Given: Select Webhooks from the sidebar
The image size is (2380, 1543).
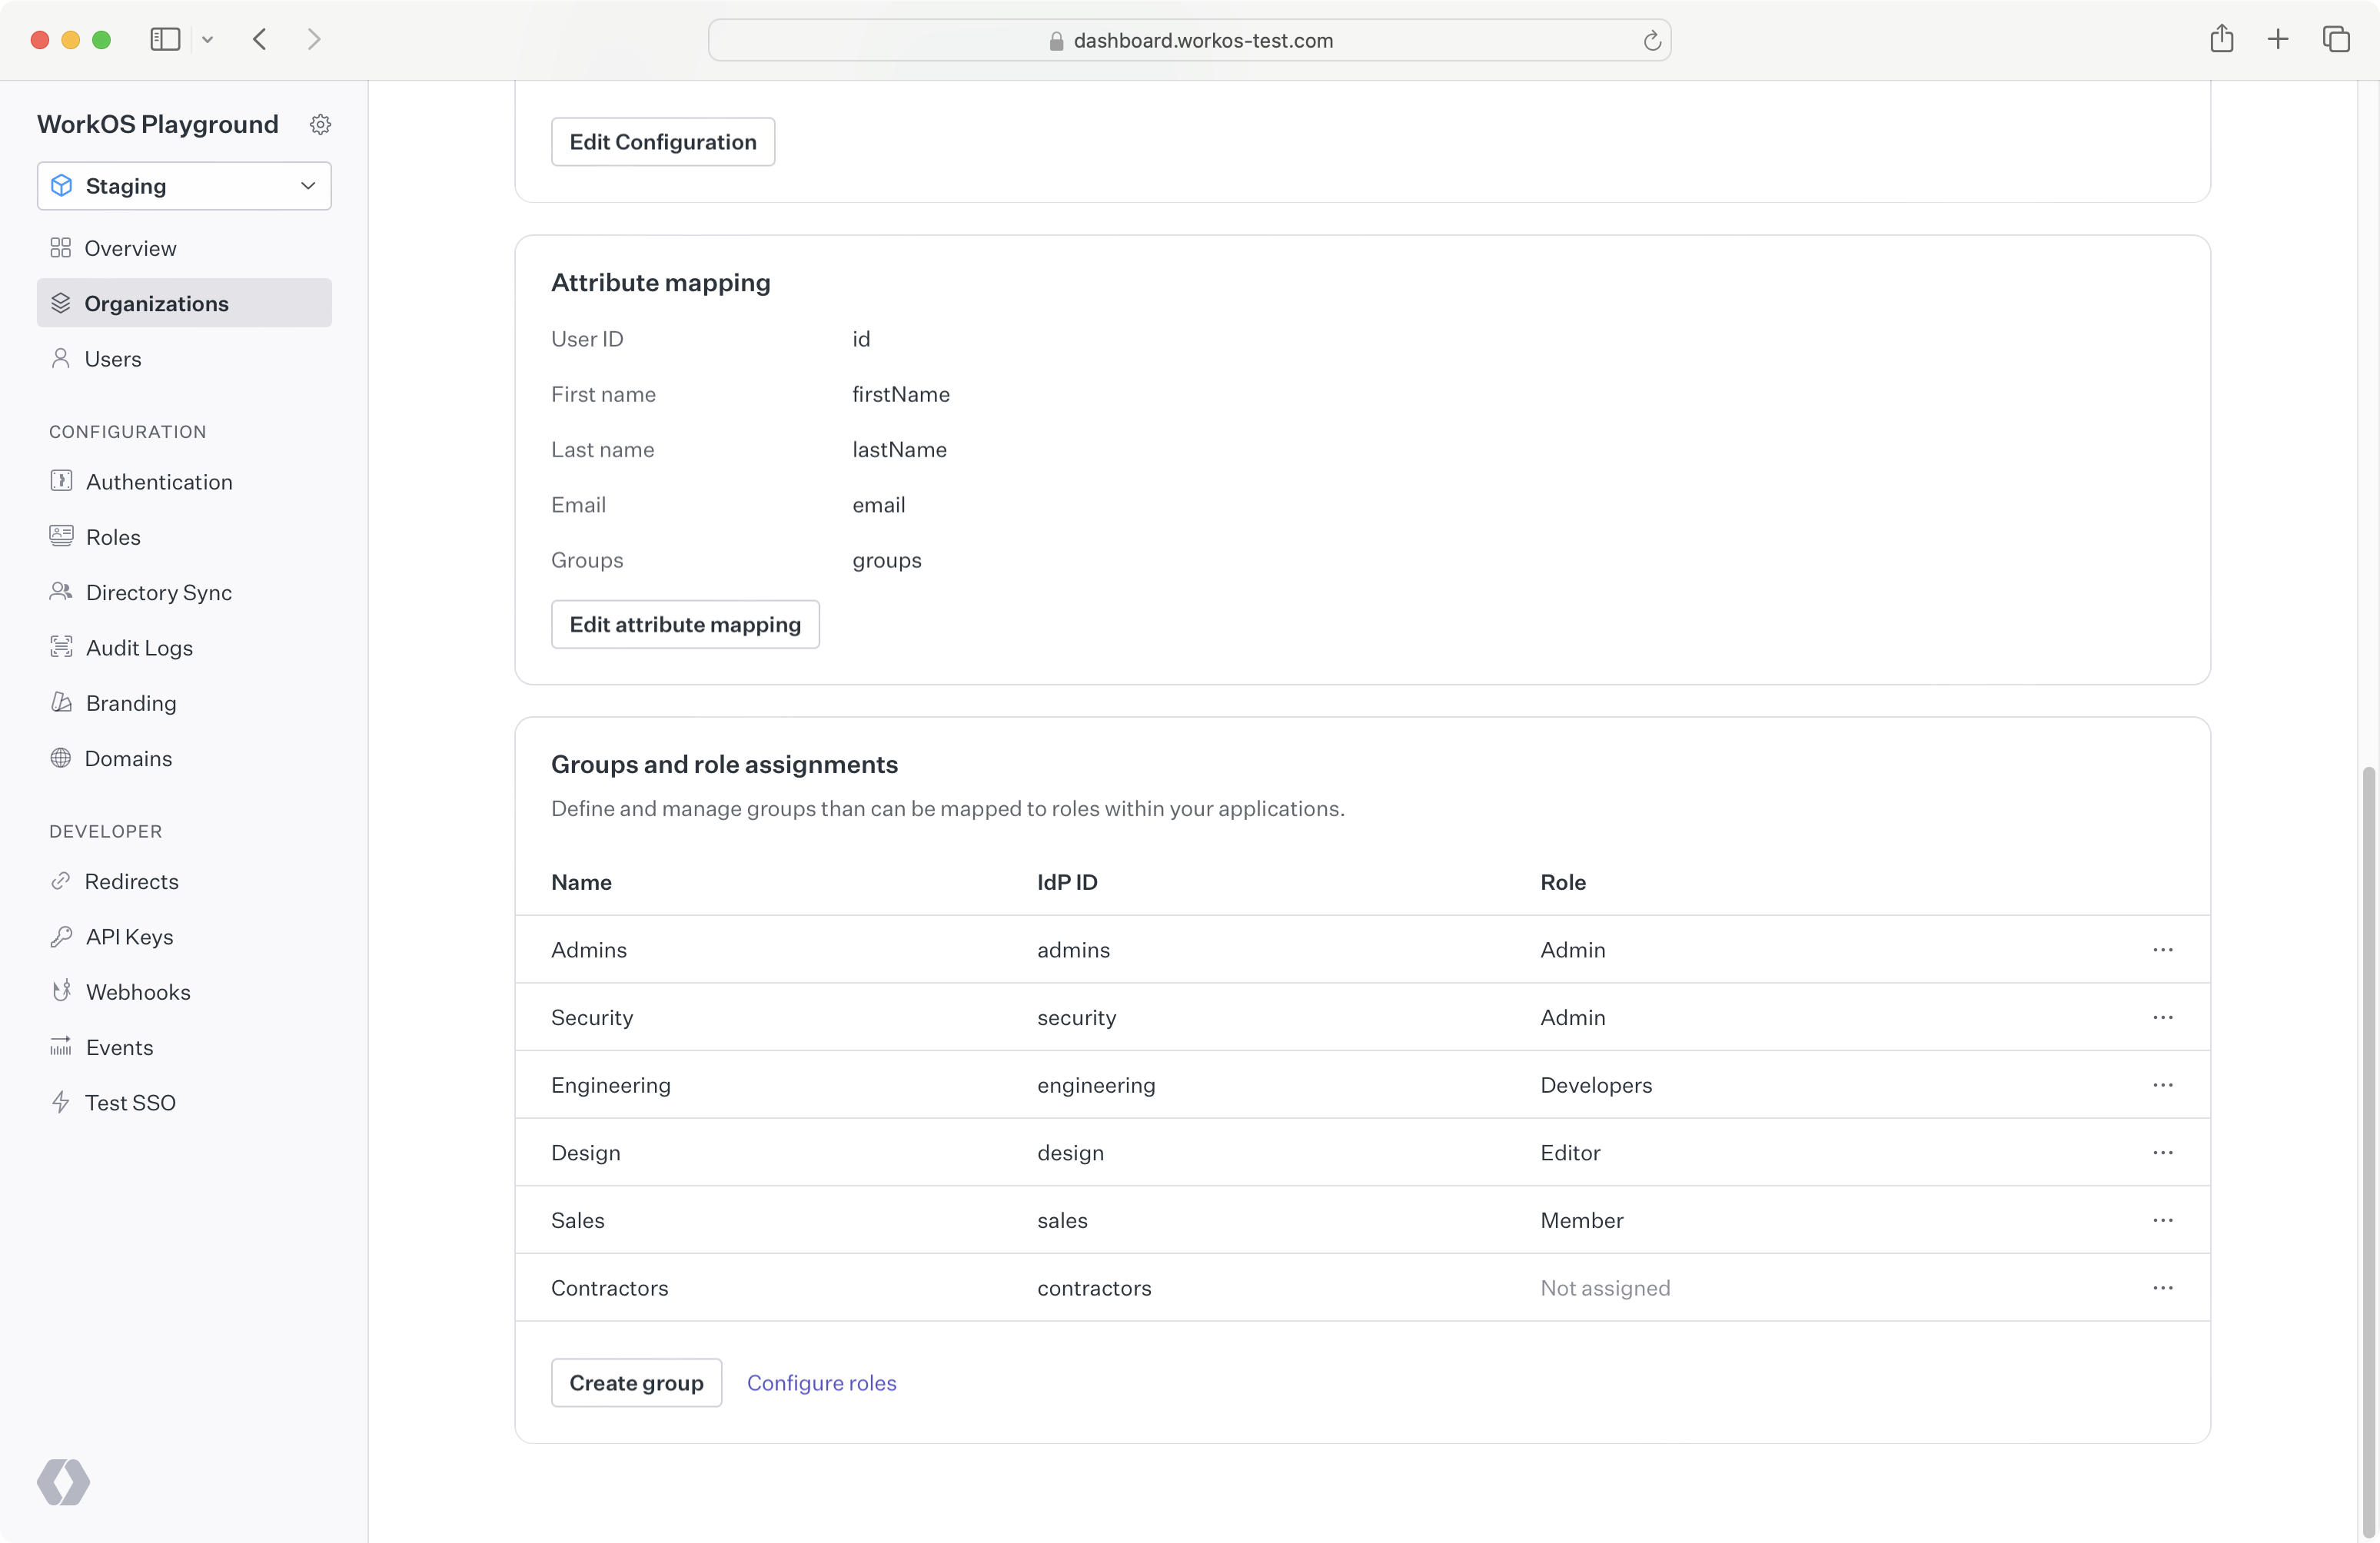Looking at the screenshot, I should point(139,991).
